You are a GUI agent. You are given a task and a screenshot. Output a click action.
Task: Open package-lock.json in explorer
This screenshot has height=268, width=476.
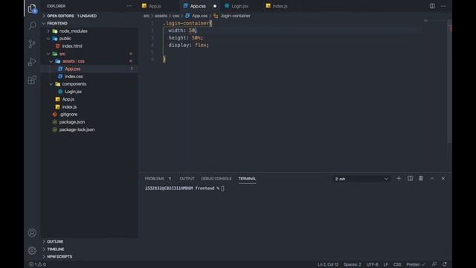[x=77, y=130]
